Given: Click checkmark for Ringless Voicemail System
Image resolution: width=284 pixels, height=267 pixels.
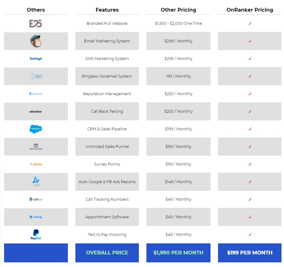Looking at the screenshot, I should tap(250, 76).
